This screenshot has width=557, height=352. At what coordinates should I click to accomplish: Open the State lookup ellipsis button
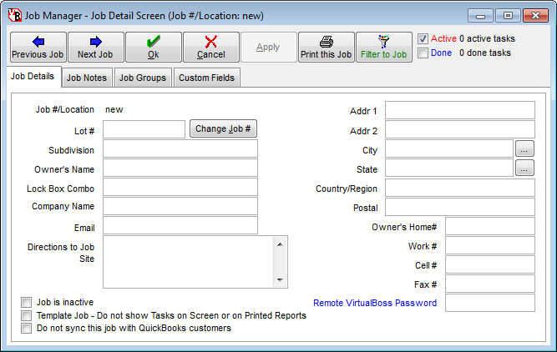[524, 168]
